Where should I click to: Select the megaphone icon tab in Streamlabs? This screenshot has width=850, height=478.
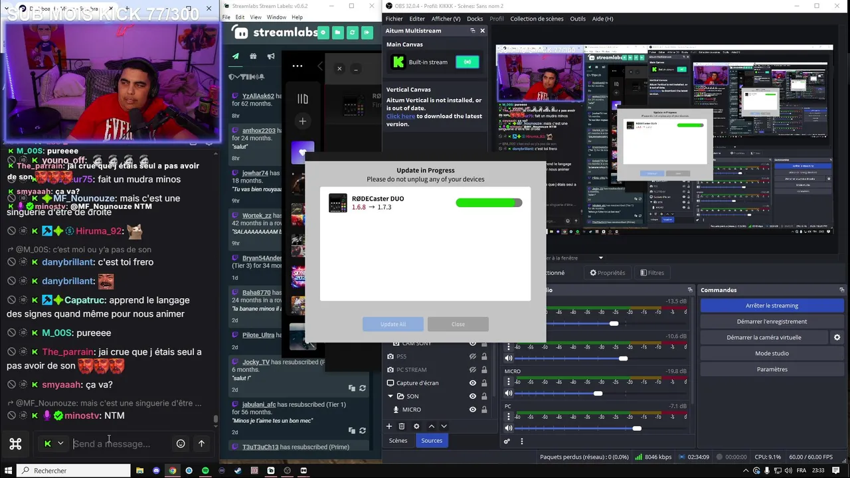click(x=271, y=56)
